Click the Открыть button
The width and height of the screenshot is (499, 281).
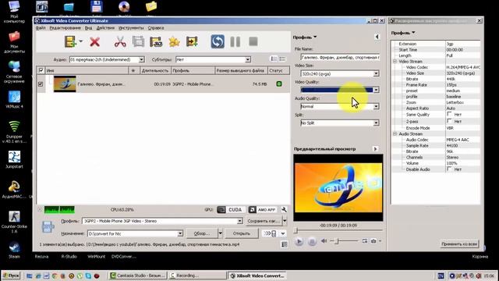(x=242, y=233)
